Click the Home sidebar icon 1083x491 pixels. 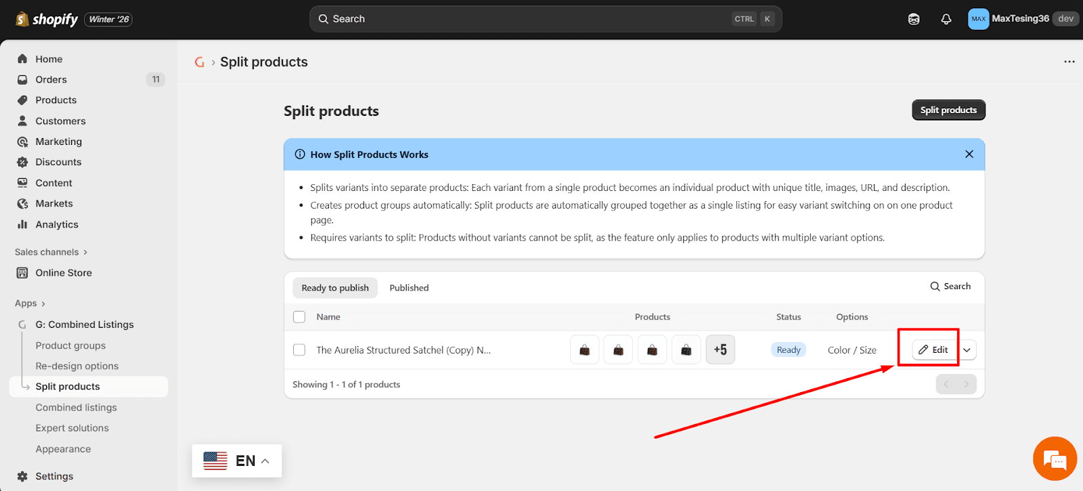pyautogui.click(x=22, y=59)
